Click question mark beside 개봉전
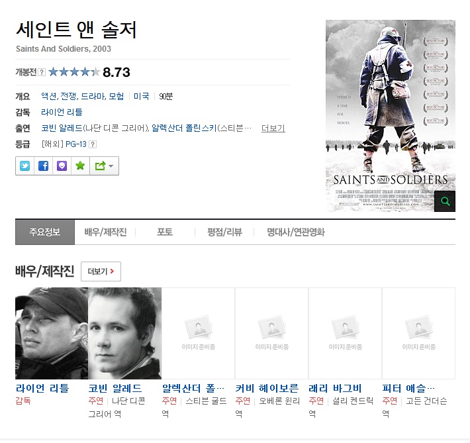The image size is (470, 443). (x=42, y=72)
